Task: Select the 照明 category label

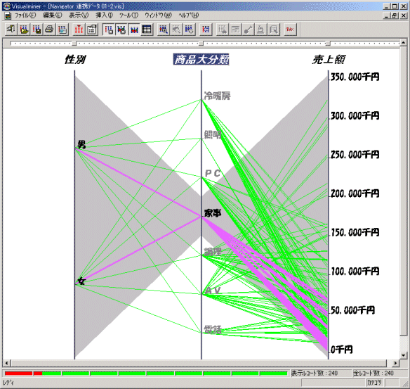Action: [213, 134]
